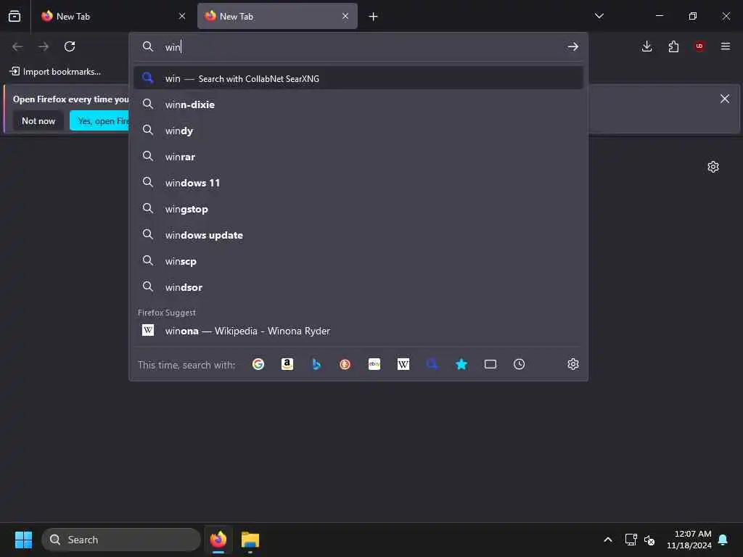
Task: Search with CollabNet SearXNG engine icon
Action: [x=432, y=364]
